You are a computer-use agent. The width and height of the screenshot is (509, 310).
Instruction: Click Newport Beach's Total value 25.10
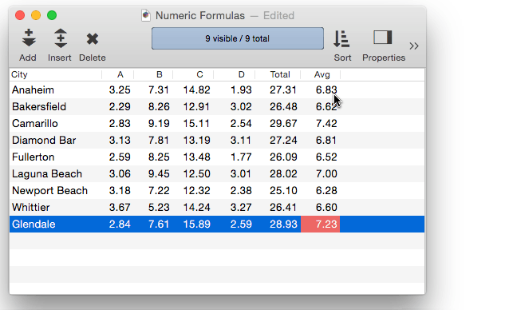(283, 190)
